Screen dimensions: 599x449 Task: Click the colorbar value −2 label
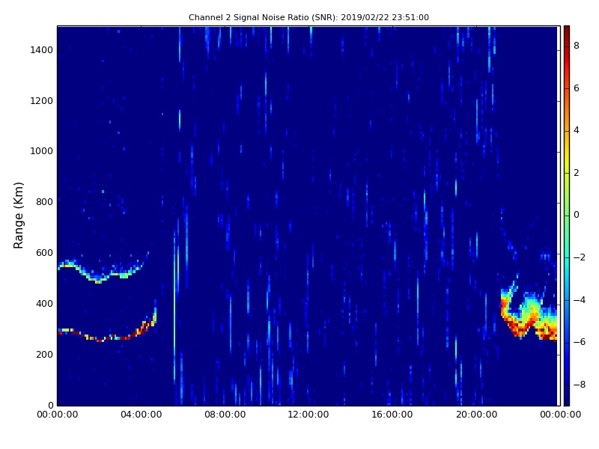click(580, 257)
